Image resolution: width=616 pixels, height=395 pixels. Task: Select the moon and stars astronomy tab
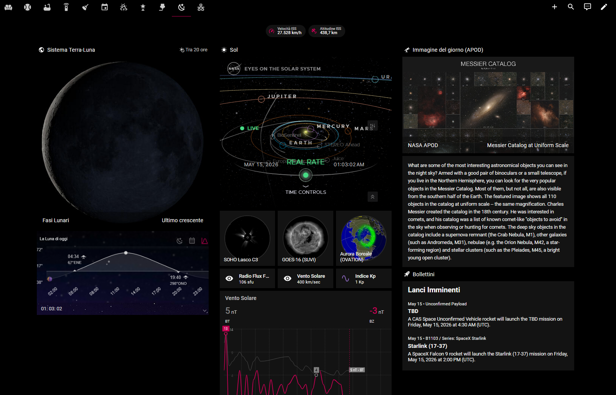tap(181, 7)
